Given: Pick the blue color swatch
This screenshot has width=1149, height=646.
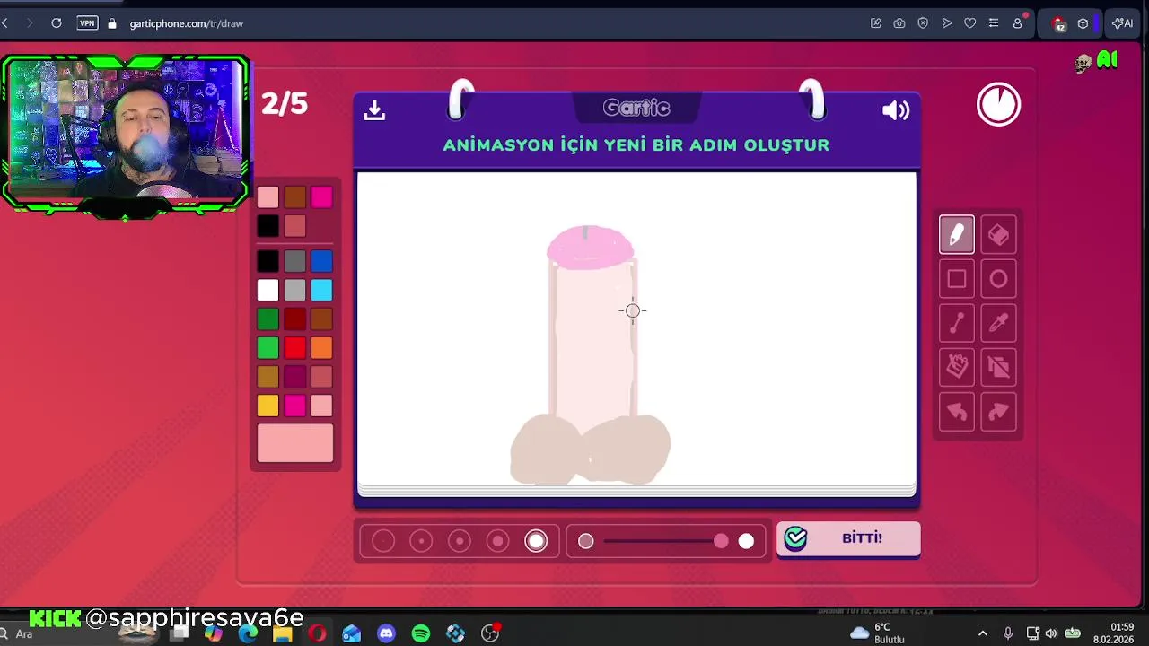Looking at the screenshot, I should pos(322,261).
